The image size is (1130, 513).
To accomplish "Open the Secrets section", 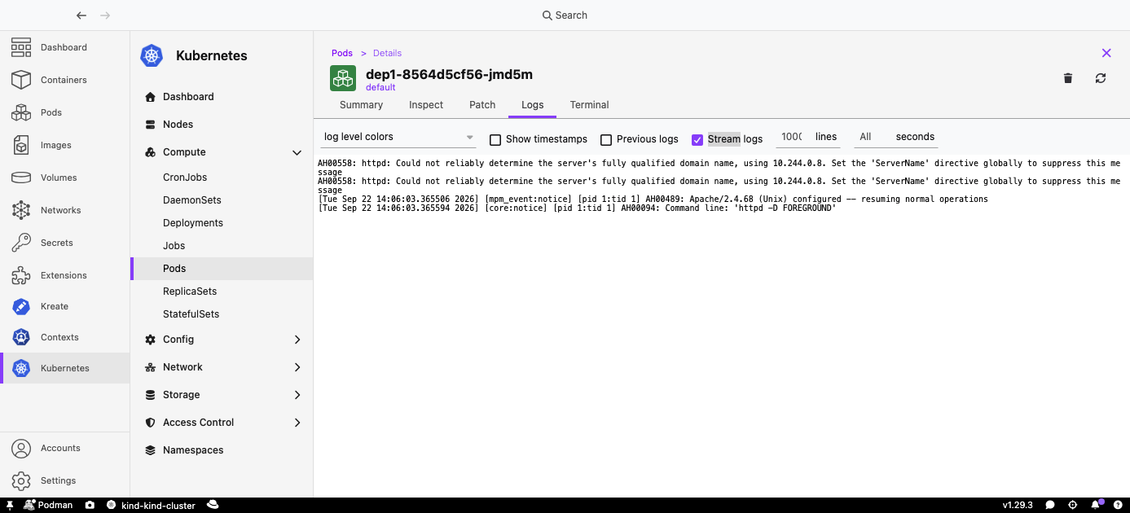I will pos(64,243).
